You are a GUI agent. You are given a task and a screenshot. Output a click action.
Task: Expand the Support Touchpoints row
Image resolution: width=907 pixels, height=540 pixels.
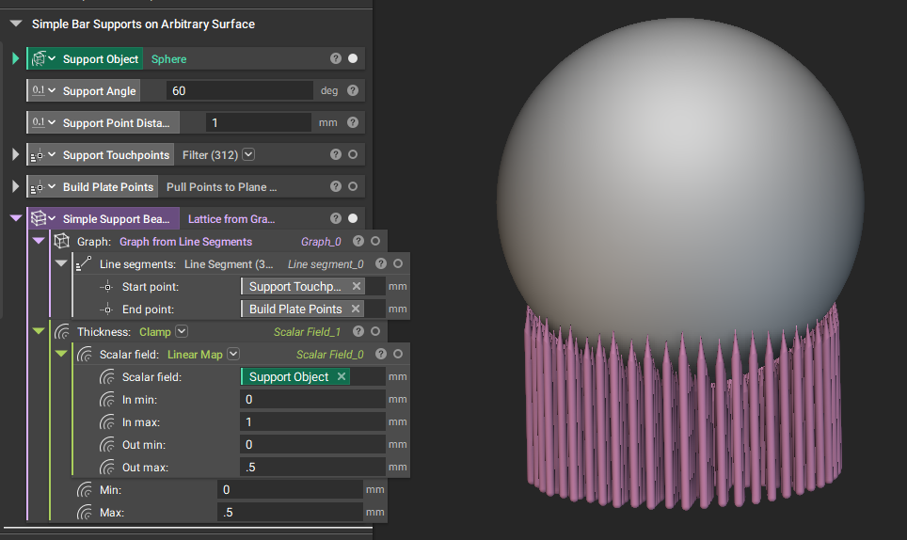pyautogui.click(x=16, y=154)
